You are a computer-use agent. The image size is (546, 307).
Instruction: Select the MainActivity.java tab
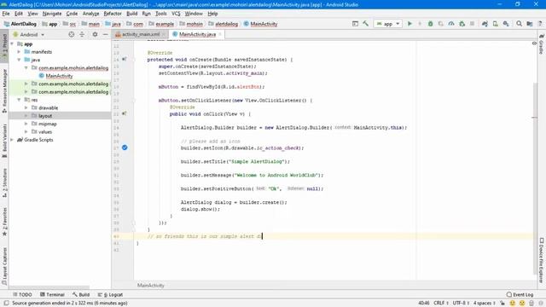pyautogui.click(x=197, y=34)
